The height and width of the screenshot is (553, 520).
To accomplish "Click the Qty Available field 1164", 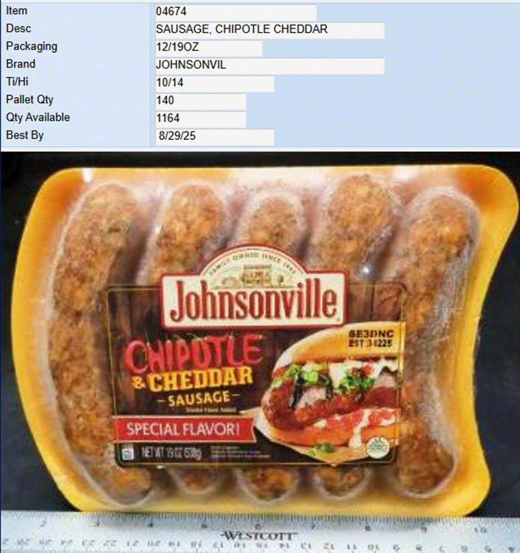I will pyautogui.click(x=200, y=119).
